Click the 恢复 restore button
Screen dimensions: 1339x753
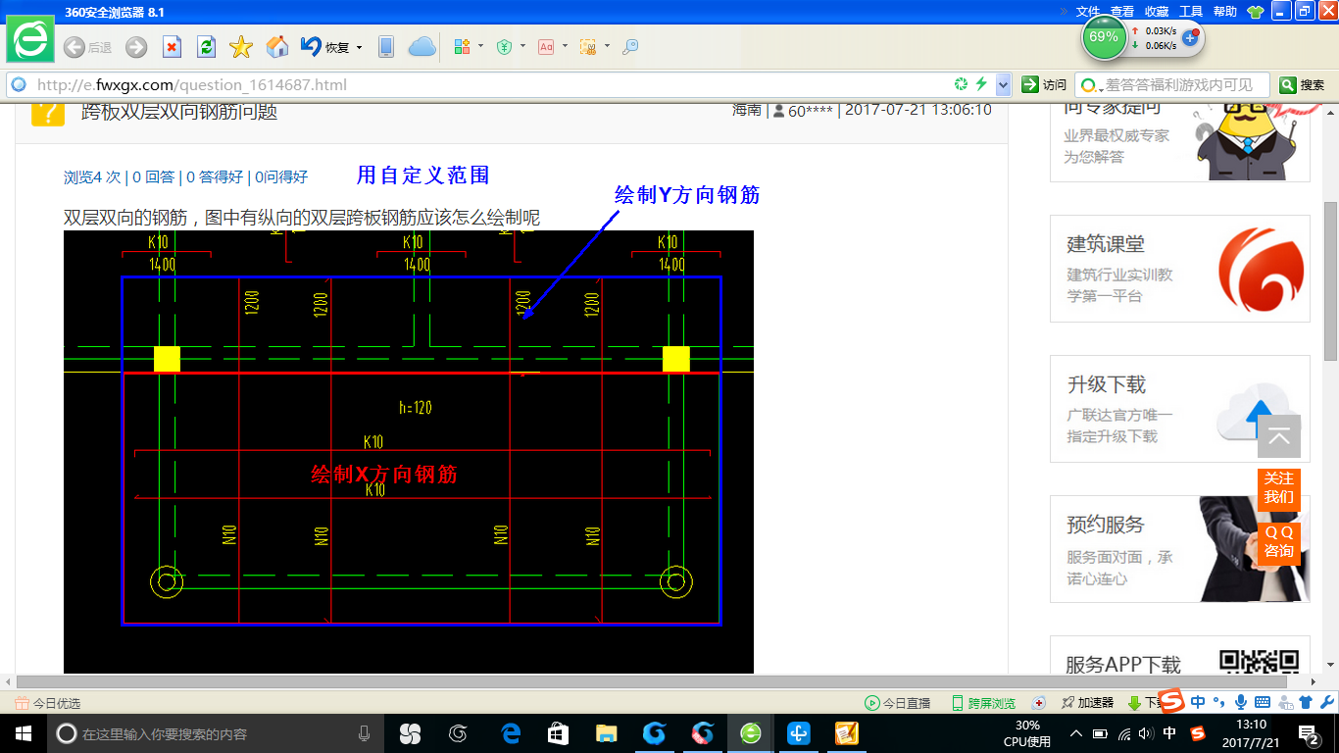point(325,47)
